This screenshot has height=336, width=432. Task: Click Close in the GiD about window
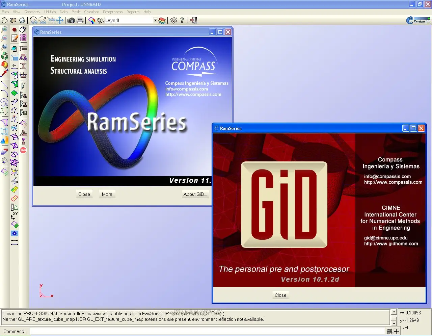click(280, 295)
